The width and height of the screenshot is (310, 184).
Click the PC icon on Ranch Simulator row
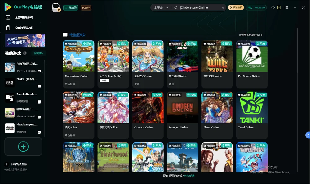[x=39, y=102]
